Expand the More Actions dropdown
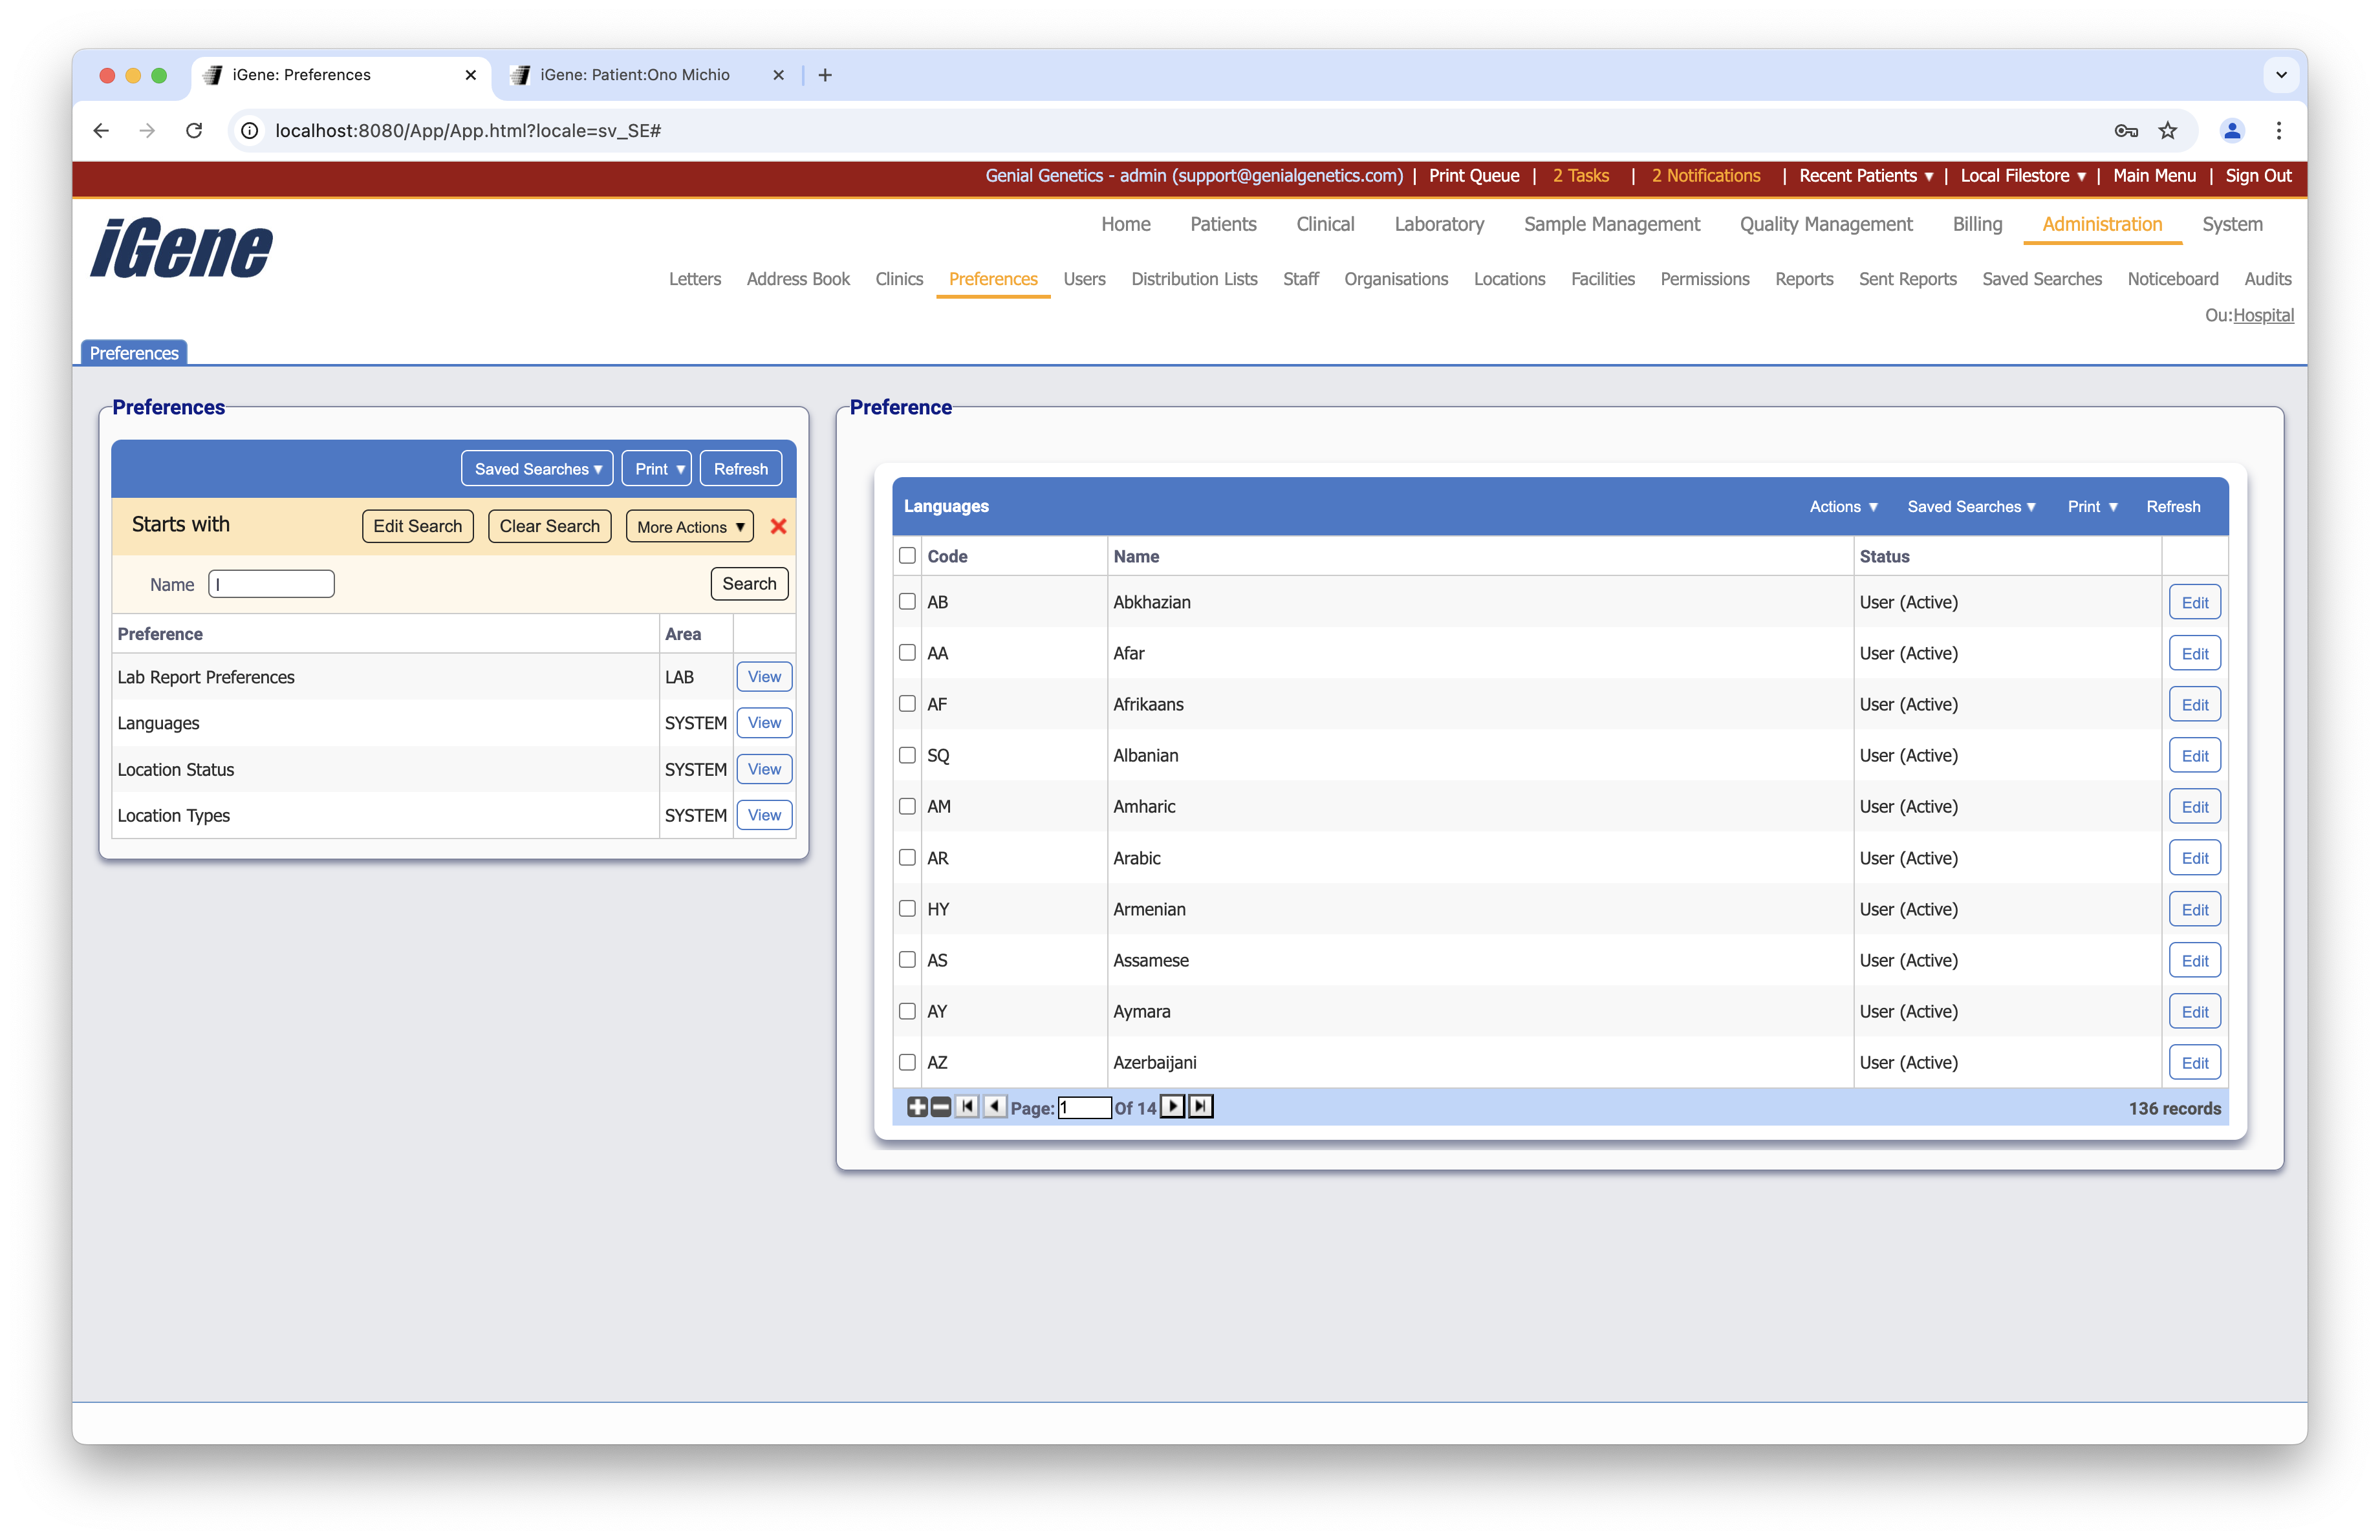2380x1540 pixels. click(689, 527)
